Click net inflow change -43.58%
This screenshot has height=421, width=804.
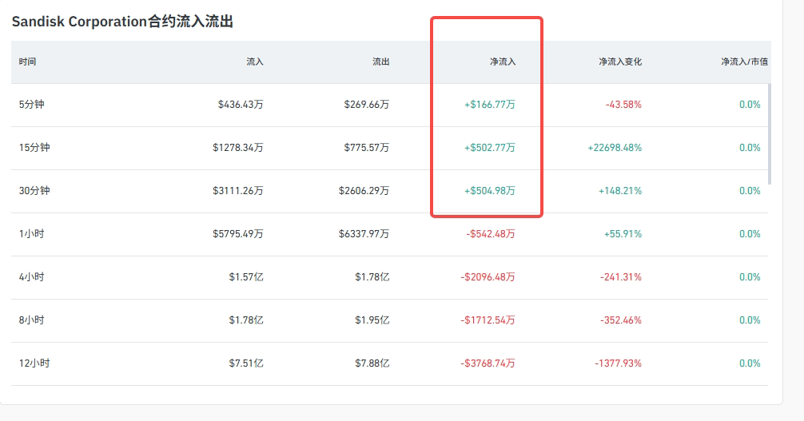pyautogui.click(x=623, y=105)
